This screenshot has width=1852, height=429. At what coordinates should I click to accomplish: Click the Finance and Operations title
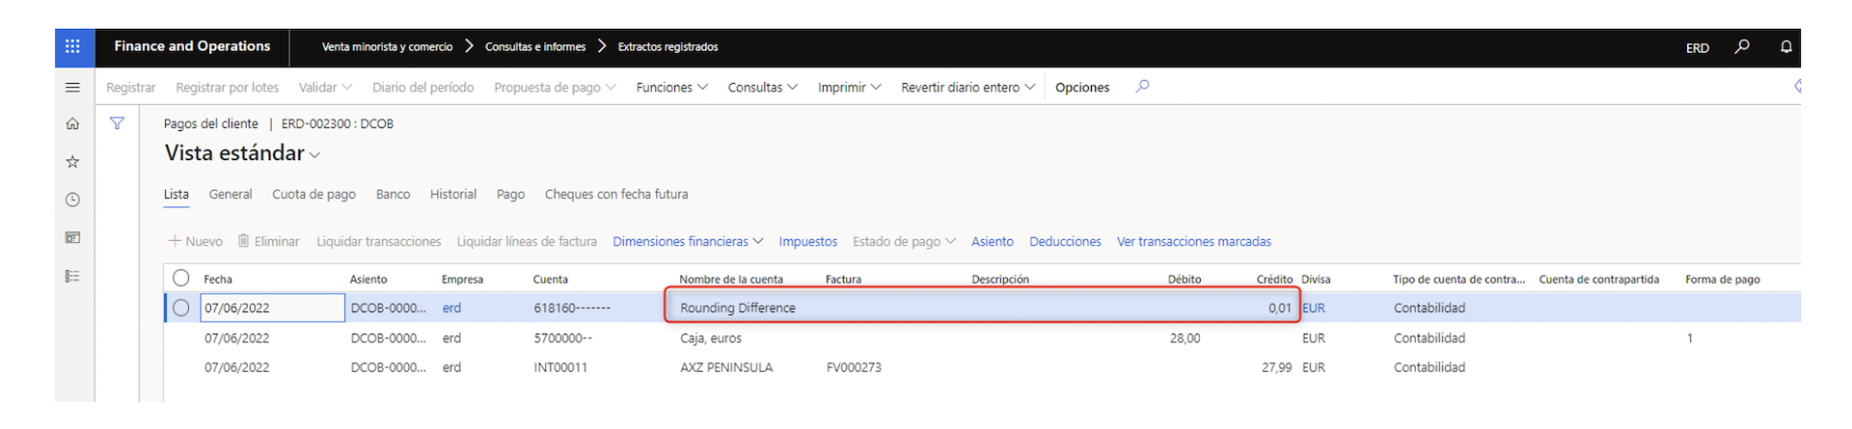point(192,46)
